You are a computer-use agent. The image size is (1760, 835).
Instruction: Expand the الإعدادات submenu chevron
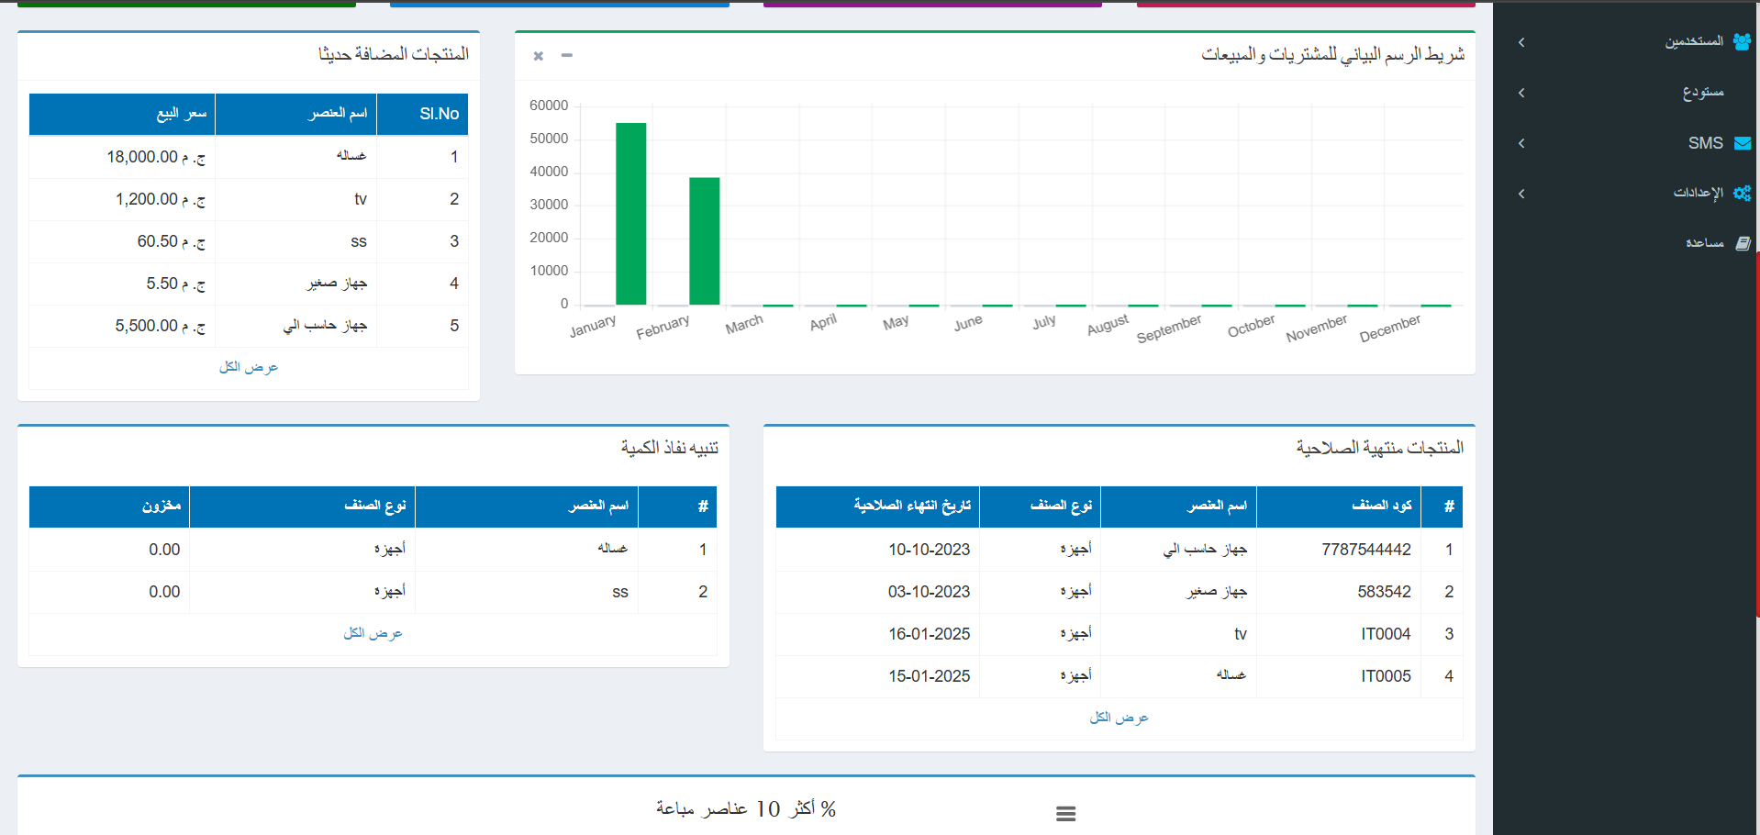point(1521,194)
